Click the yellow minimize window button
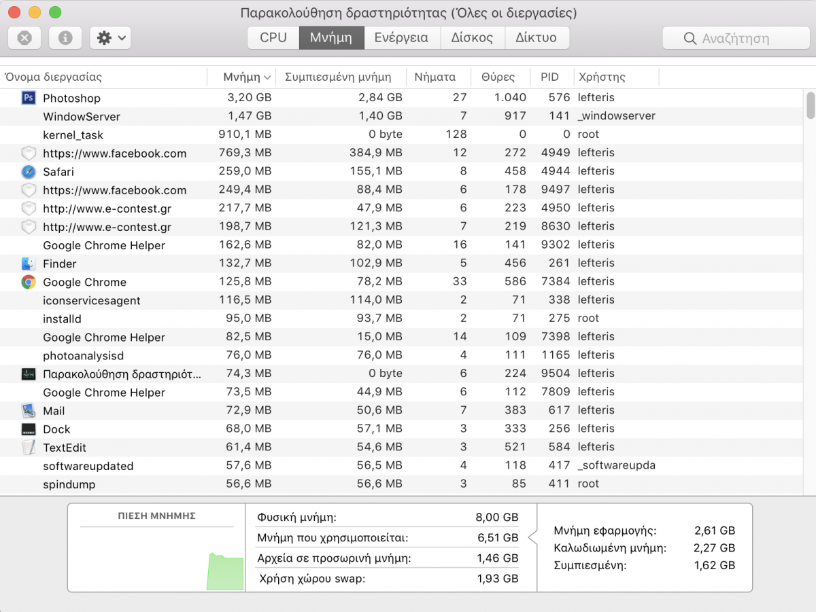This screenshot has width=816, height=612. coord(35,12)
